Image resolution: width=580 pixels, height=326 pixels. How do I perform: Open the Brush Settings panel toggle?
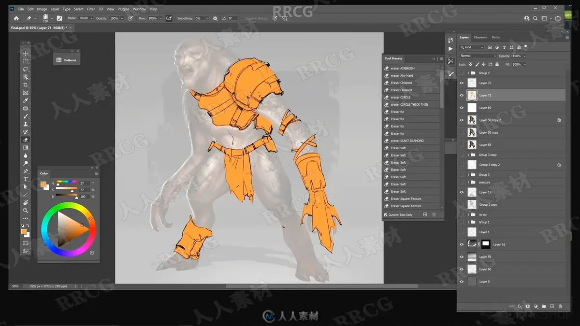[x=59, y=18]
